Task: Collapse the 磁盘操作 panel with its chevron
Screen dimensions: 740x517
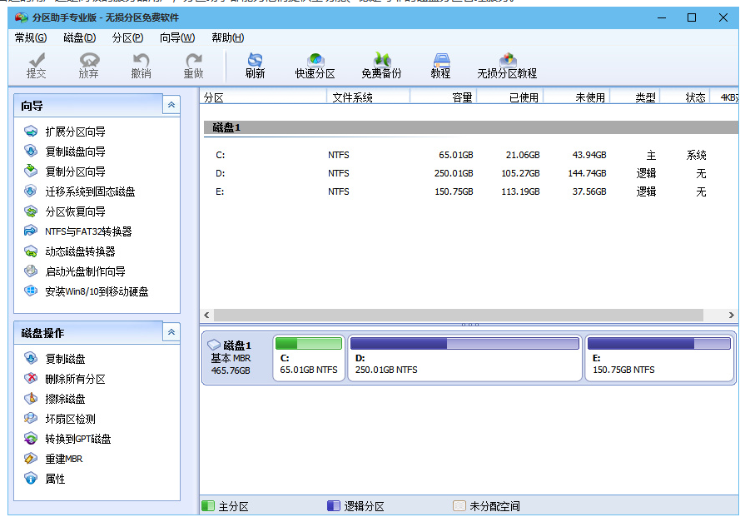Action: [171, 332]
